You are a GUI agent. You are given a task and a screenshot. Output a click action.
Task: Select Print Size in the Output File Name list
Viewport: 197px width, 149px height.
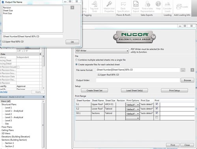click(x=7, y=13)
